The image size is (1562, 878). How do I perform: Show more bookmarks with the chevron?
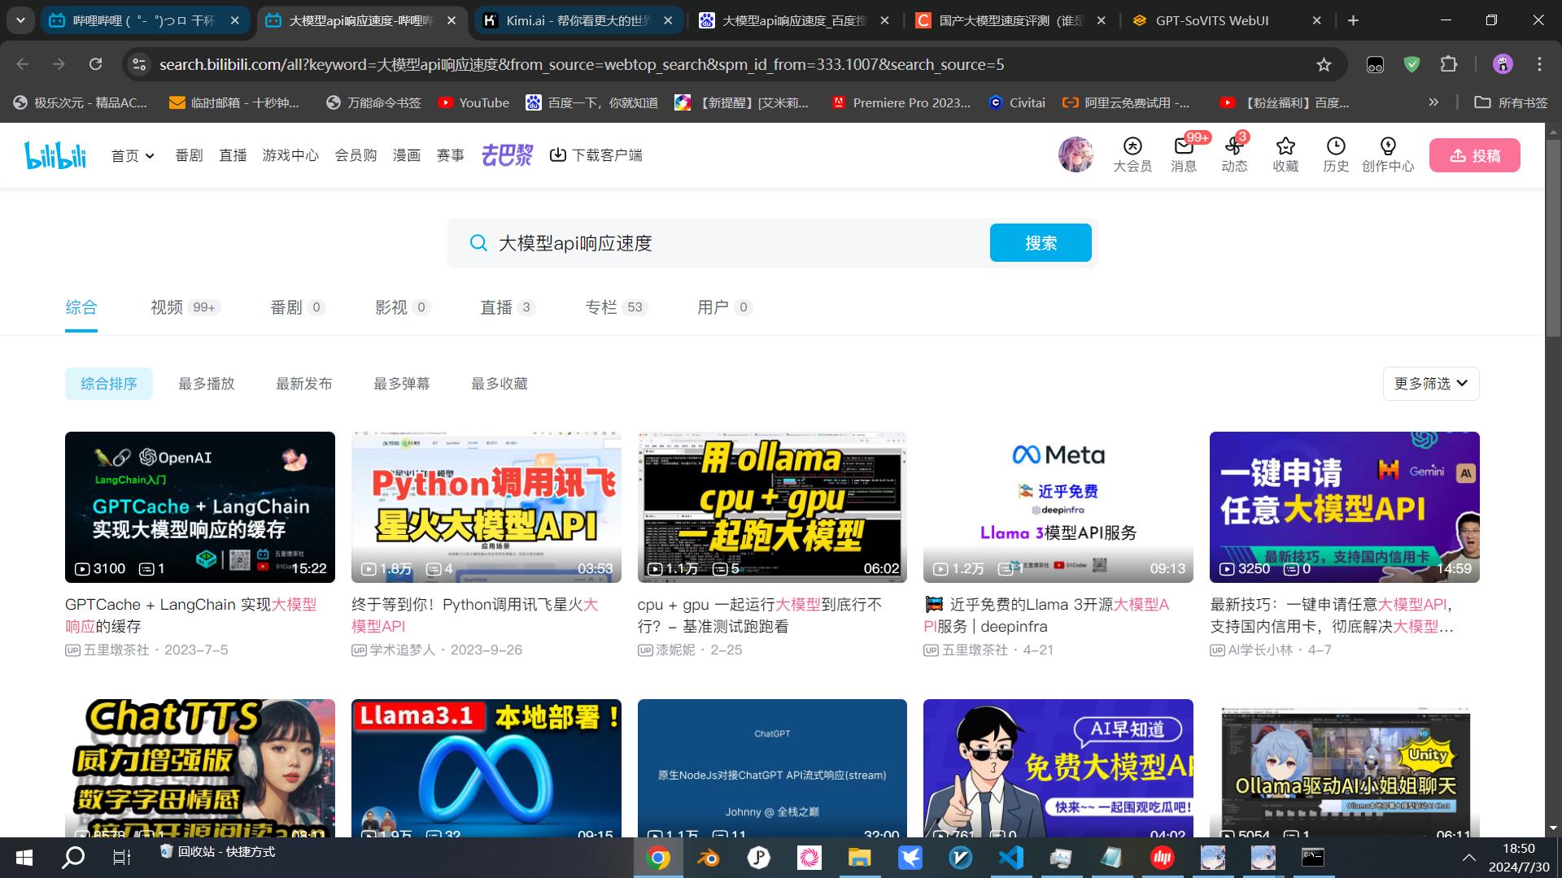tap(1433, 102)
